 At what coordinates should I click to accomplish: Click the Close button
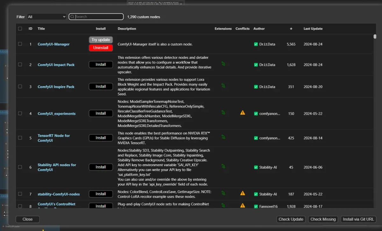point(28,219)
